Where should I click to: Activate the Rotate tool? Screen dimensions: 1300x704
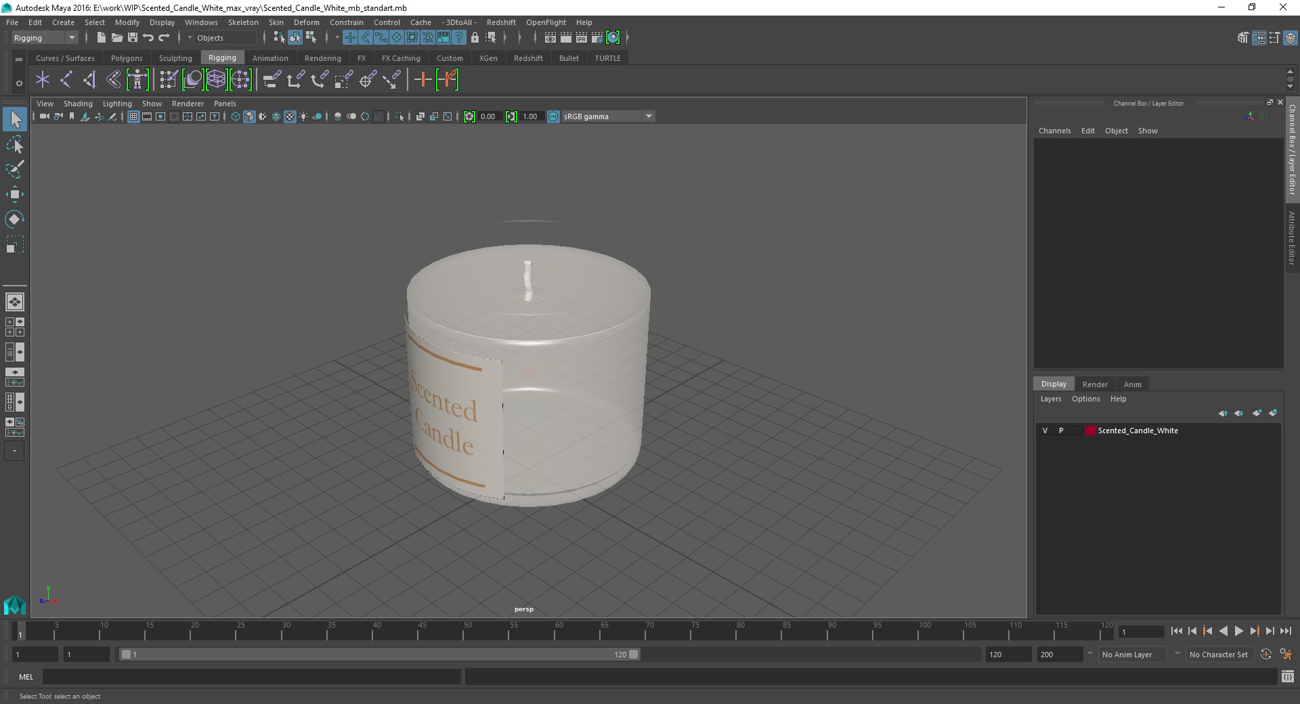[x=15, y=219]
